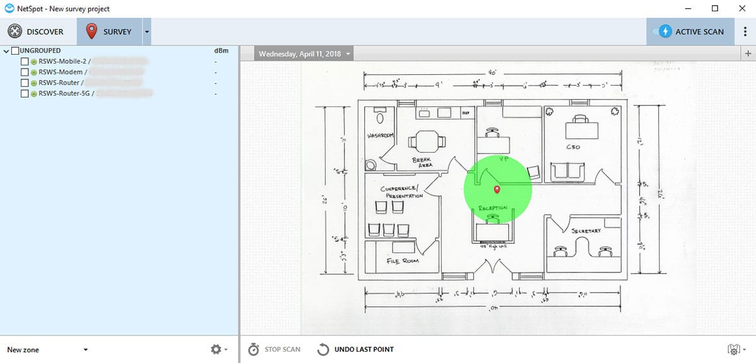Add a new snapshot with plus icon
The image size is (756, 363).
pos(748,54)
